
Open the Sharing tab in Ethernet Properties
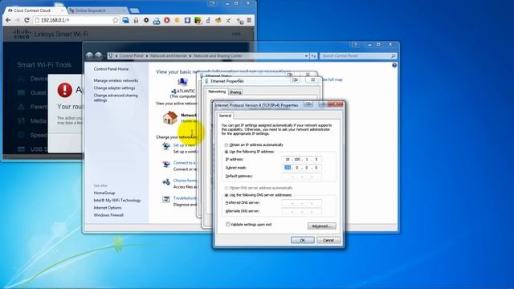click(235, 92)
